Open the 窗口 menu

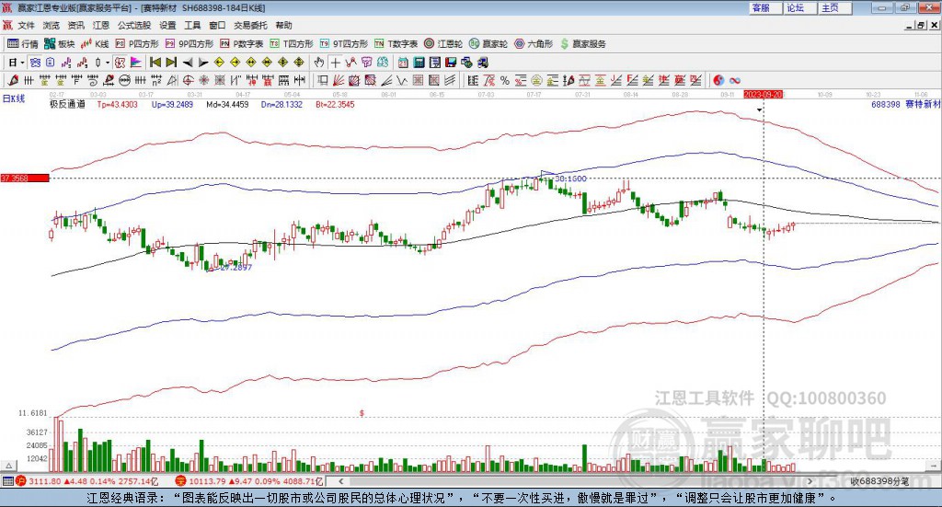point(217,25)
